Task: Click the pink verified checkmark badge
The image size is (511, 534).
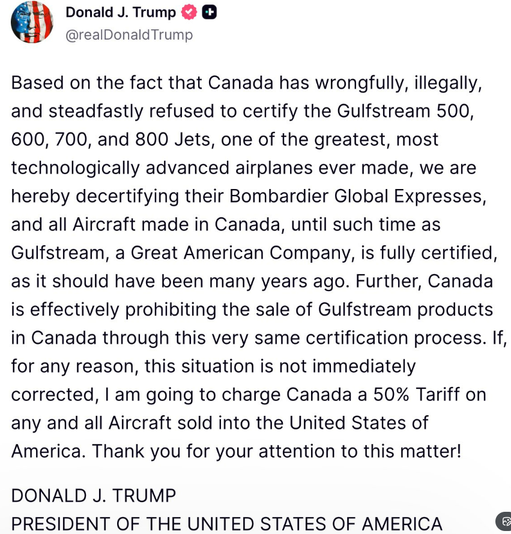Action: pos(189,12)
